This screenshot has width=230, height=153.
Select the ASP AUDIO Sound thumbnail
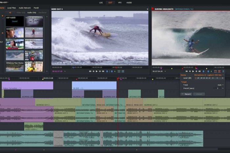click(x=14, y=21)
